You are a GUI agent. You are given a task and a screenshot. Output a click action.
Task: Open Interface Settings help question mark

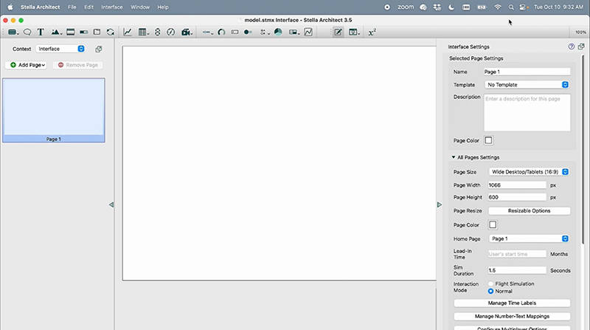[572, 46]
